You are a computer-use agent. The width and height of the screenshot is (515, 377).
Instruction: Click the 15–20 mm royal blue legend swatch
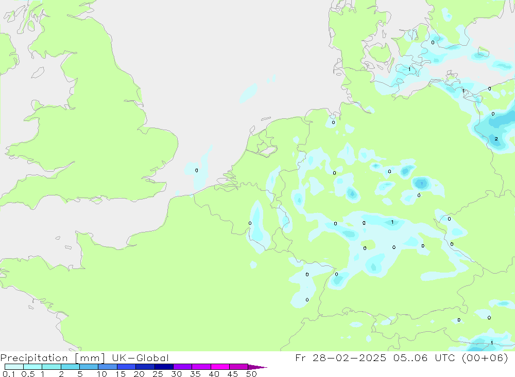[x=127, y=367]
